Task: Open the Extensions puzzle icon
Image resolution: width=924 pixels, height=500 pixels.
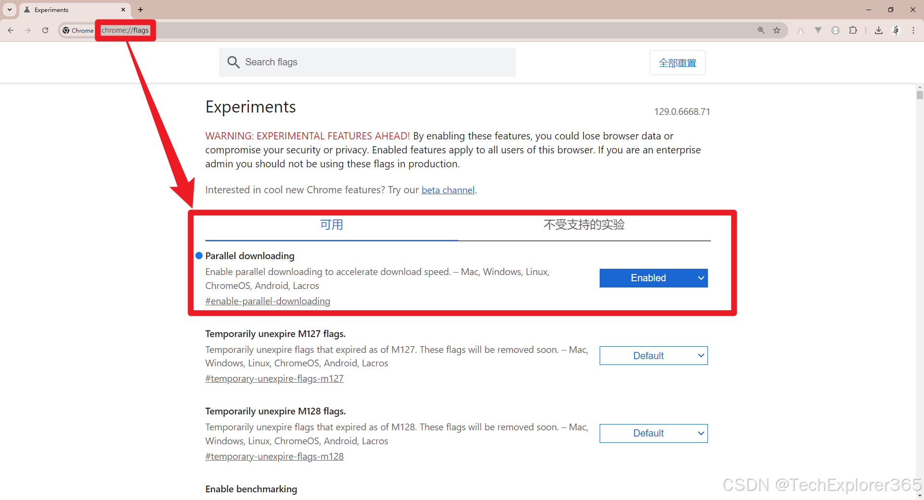Action: [853, 30]
